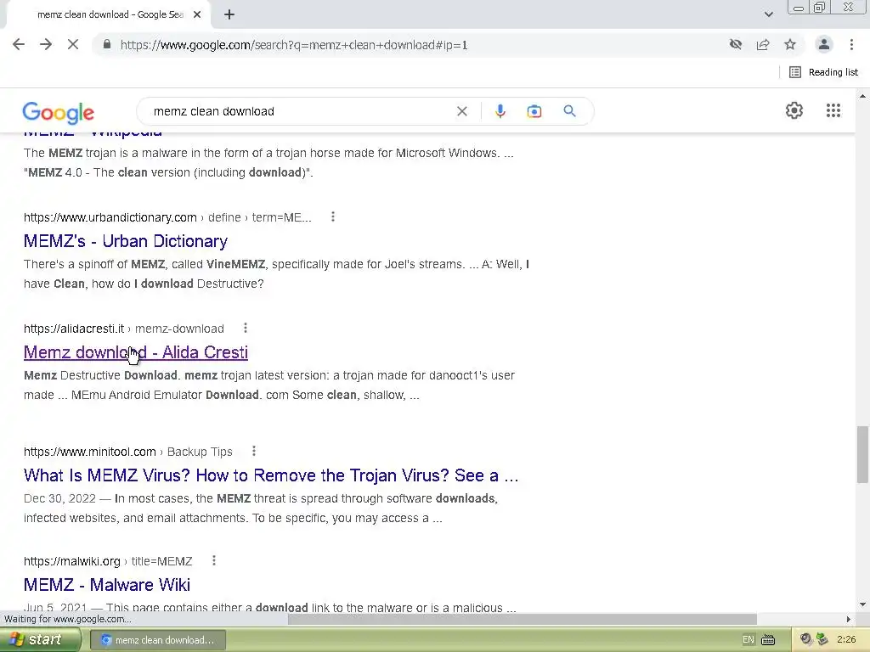
Task: Open the EN language indicator
Action: point(748,640)
